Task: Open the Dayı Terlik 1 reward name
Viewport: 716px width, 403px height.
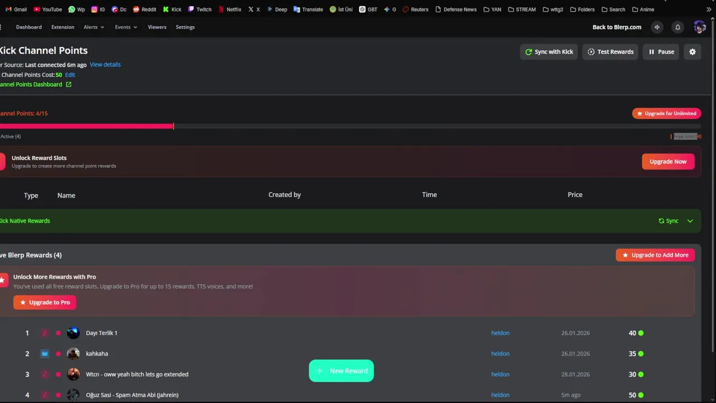Action: (x=101, y=333)
